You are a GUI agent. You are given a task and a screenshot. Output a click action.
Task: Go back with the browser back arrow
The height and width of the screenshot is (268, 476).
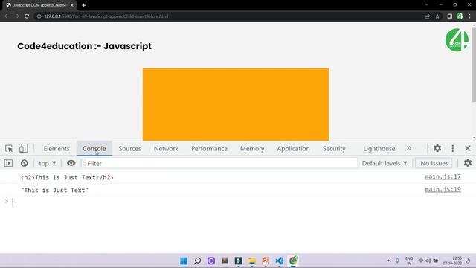point(7,16)
